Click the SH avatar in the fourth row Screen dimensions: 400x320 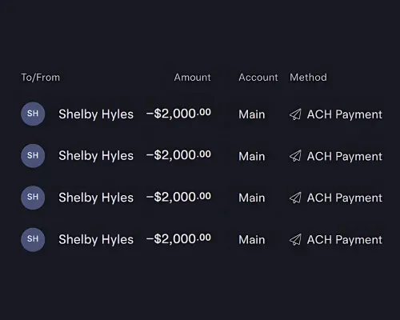[33, 239]
